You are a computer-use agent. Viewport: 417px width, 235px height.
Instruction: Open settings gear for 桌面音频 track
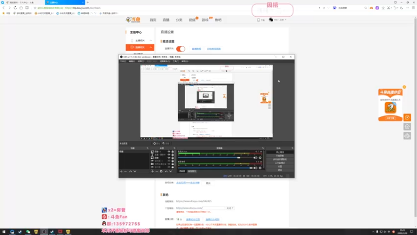click(260, 168)
